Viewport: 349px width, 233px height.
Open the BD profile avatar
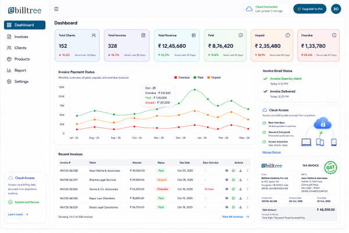pyautogui.click(x=336, y=9)
